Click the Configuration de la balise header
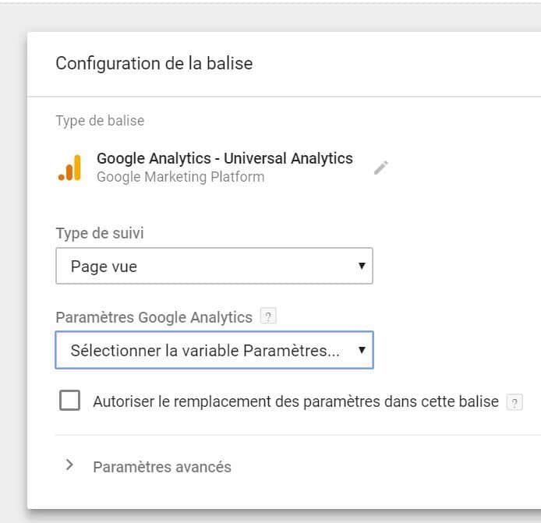 point(154,63)
